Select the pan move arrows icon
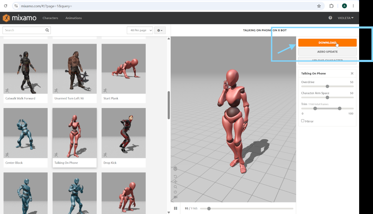Screen dimensions: 373x214 pos(175,182)
